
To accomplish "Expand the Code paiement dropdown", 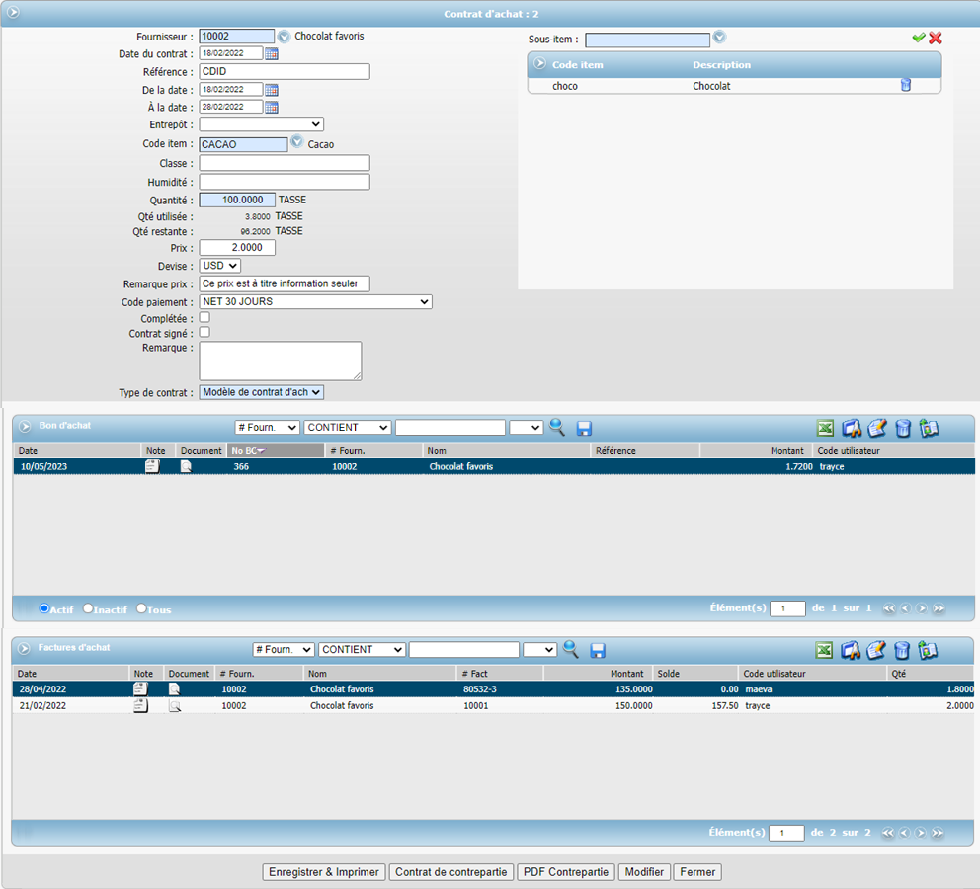I will (x=315, y=301).
